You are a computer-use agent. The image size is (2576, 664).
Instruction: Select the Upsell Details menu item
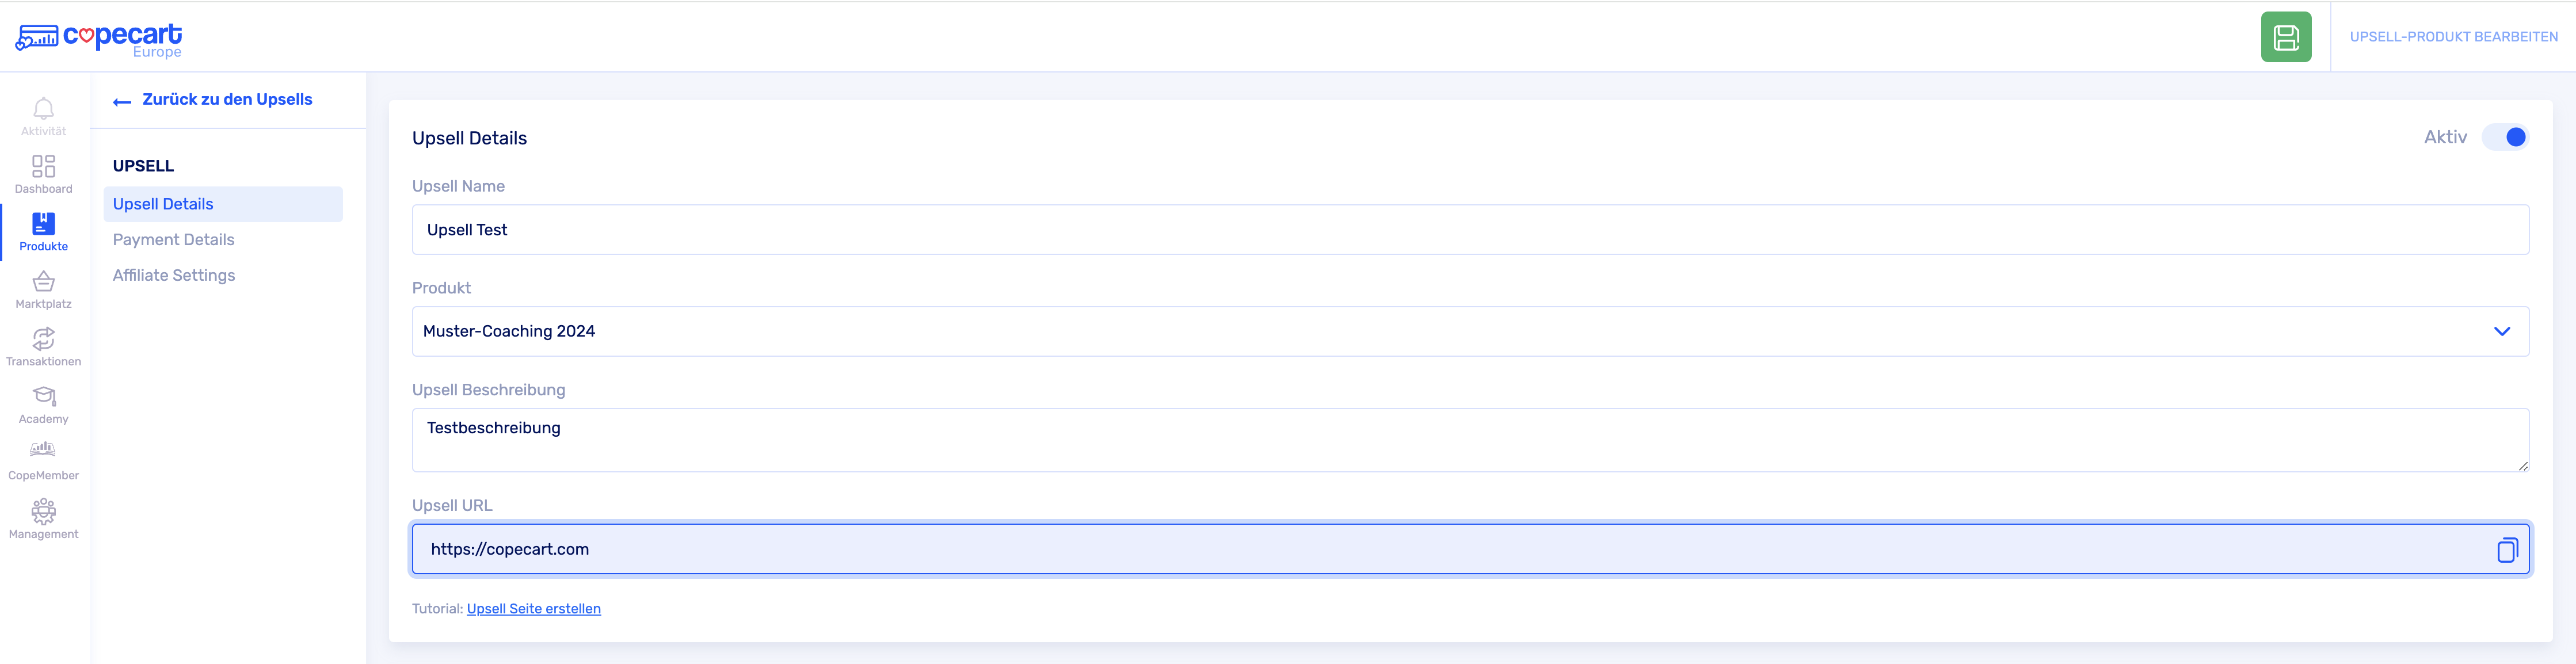[x=163, y=204]
